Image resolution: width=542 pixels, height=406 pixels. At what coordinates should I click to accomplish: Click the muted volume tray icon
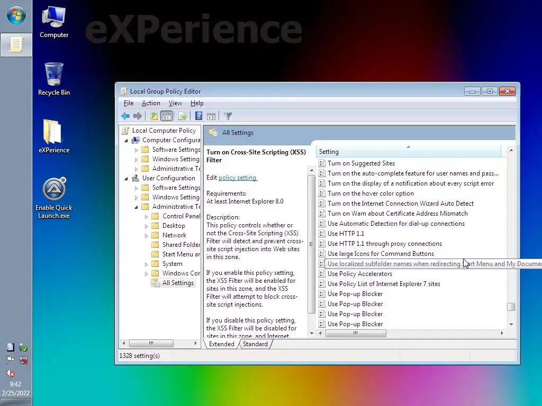(x=10, y=373)
